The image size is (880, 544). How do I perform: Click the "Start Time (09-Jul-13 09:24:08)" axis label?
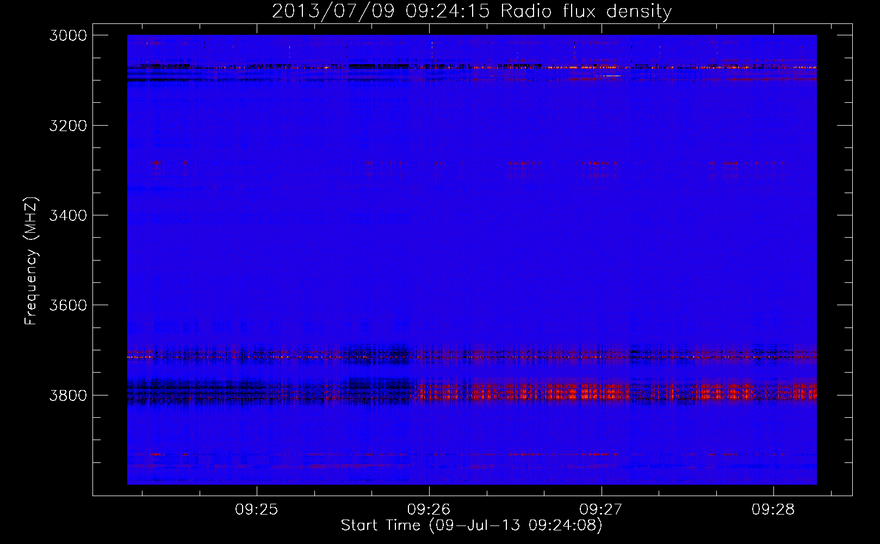click(x=472, y=526)
